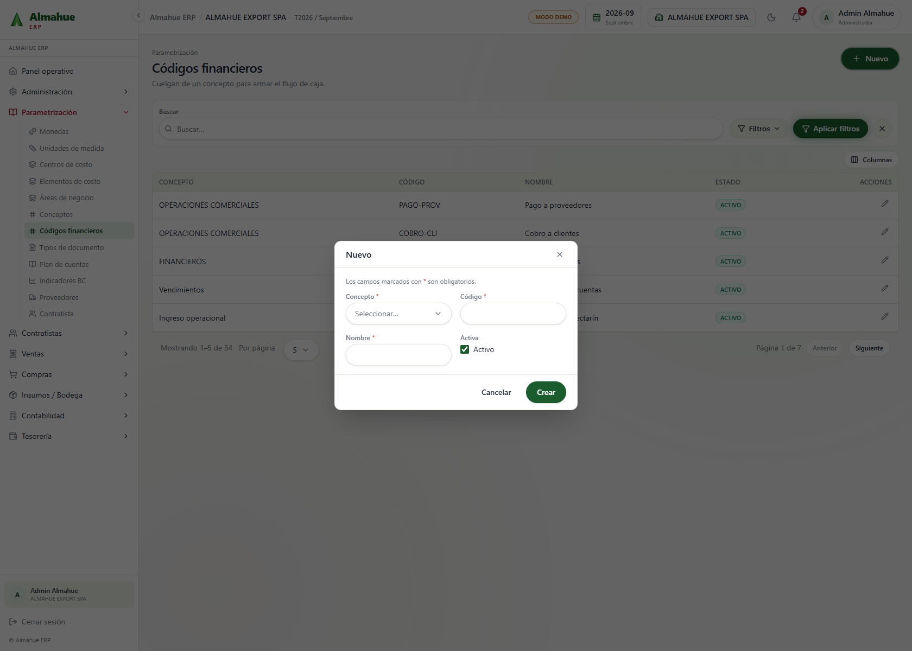Expand the Tesorería menu
This screenshot has width=912, height=651.
point(69,436)
